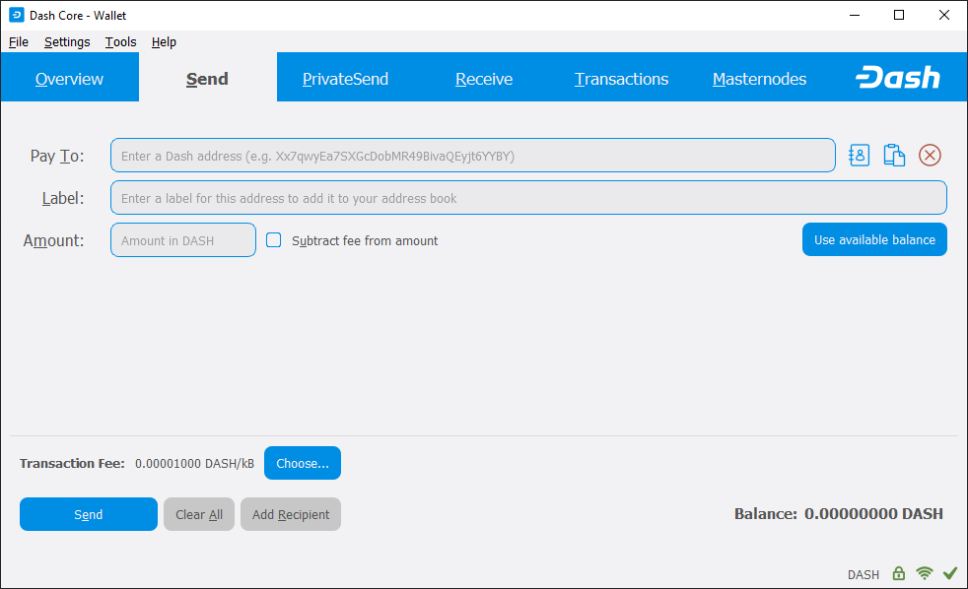Click the 0.00001000 DASH/kB fee value

tap(194, 463)
